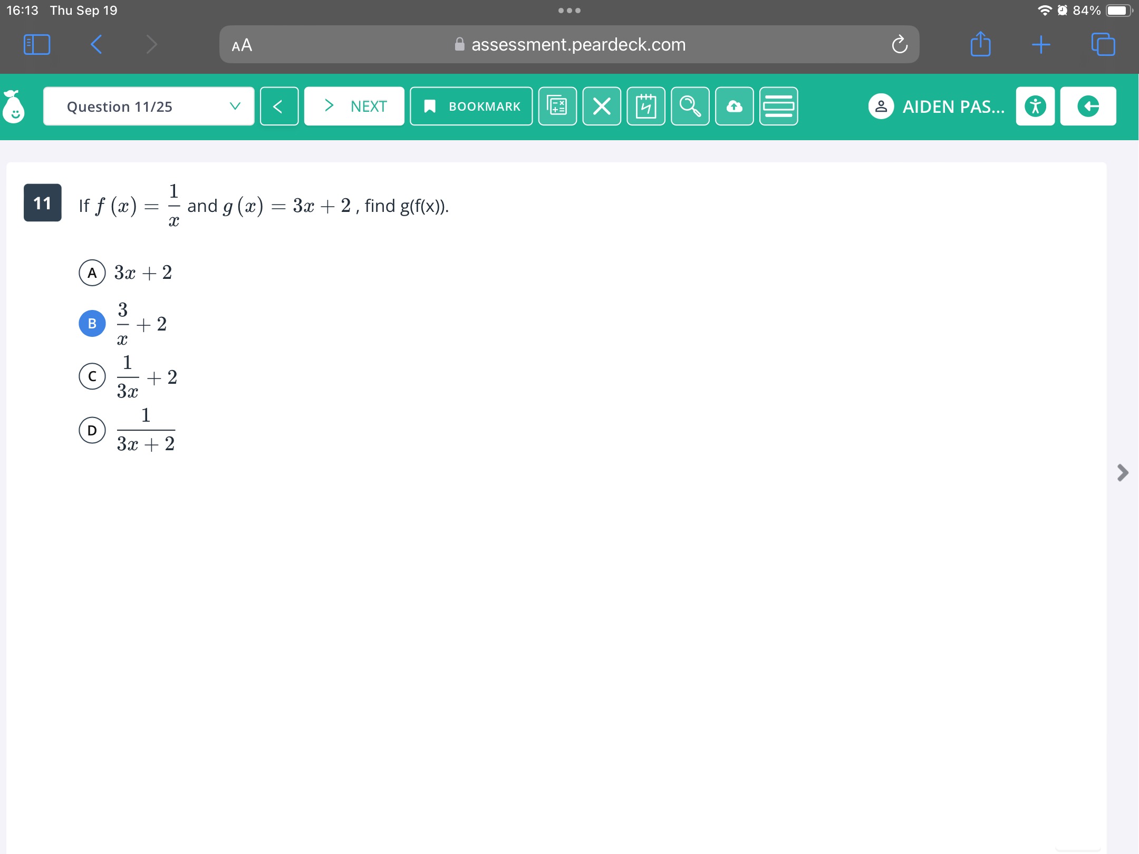
Task: Open the three-dot multitasking menu
Action: [x=569, y=11]
